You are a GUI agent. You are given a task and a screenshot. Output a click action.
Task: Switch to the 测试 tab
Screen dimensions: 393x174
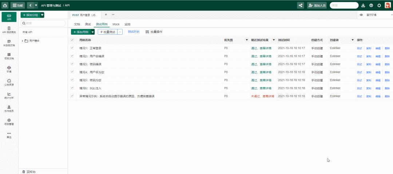click(88, 24)
